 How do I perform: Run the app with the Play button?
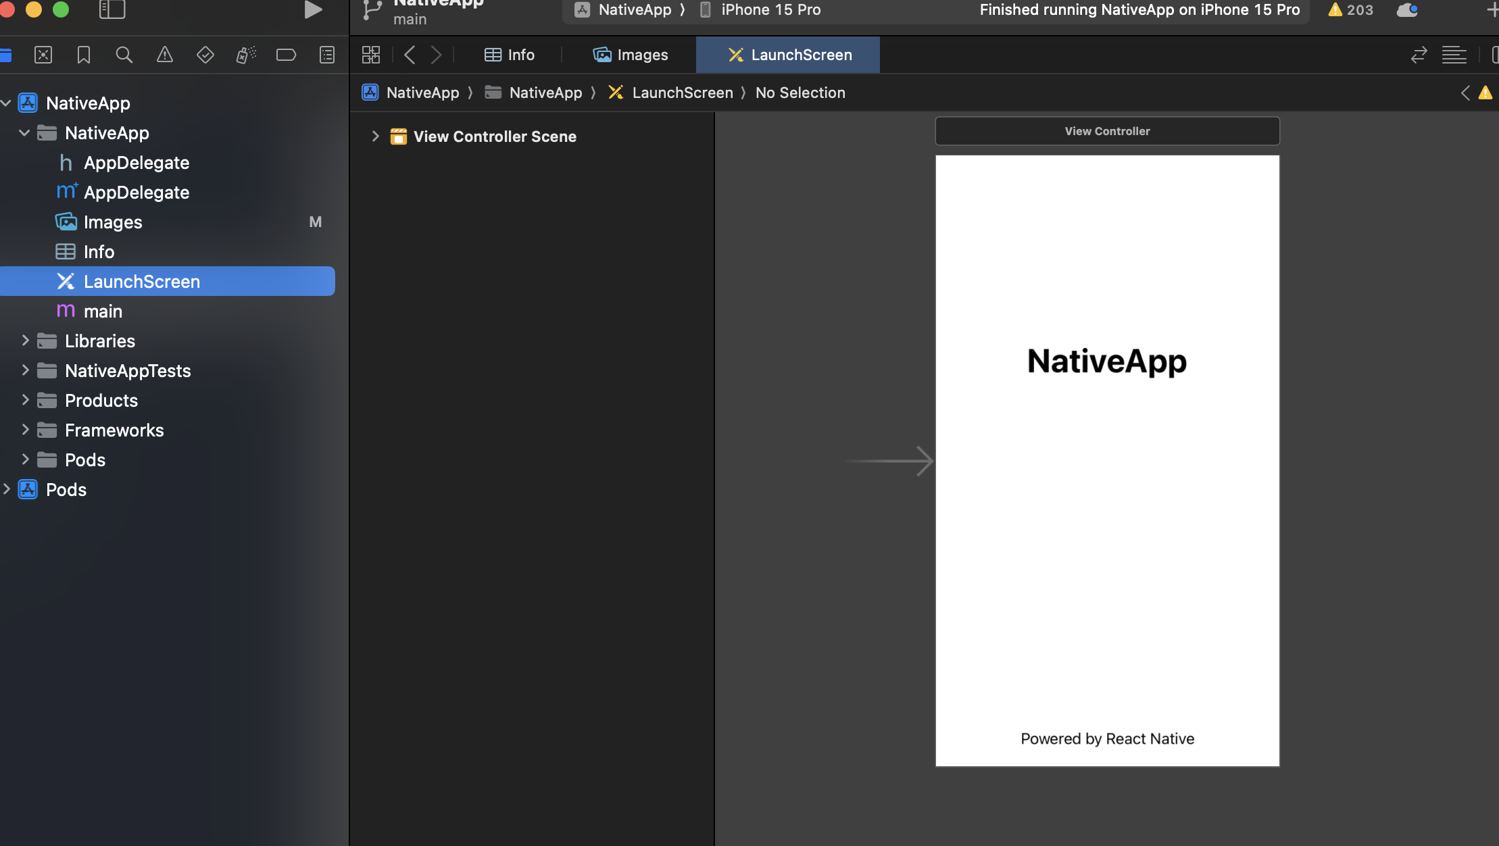coord(313,9)
